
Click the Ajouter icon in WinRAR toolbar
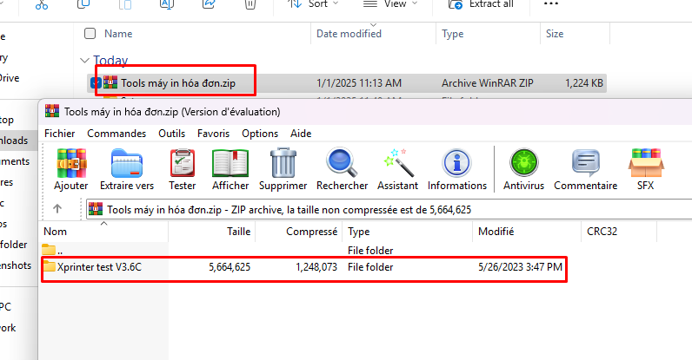70,165
